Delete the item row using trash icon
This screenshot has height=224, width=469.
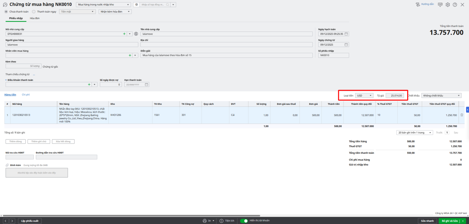(x=462, y=115)
